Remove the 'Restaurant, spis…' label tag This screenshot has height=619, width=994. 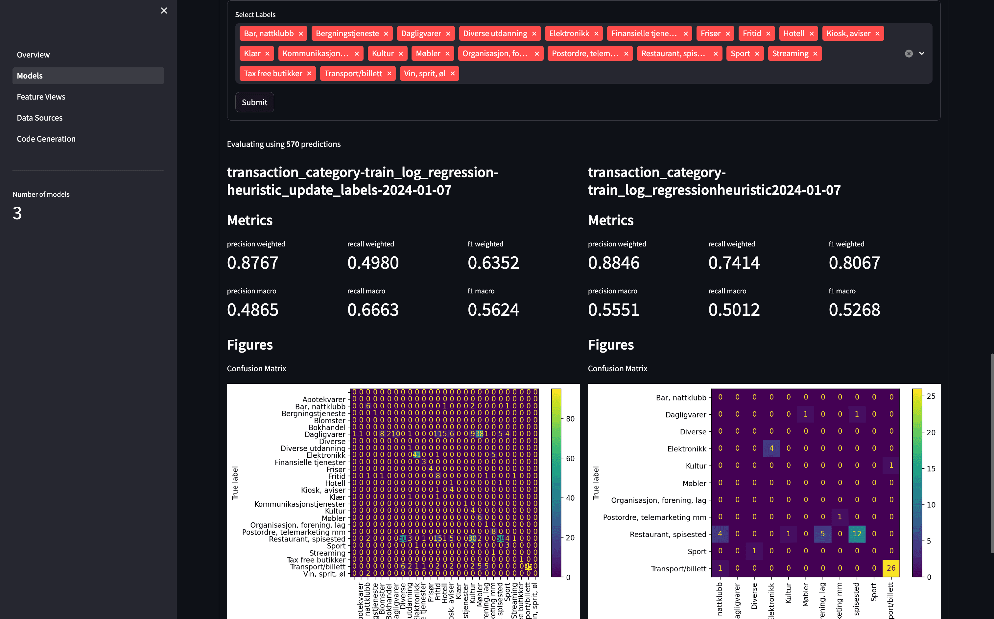(x=716, y=54)
